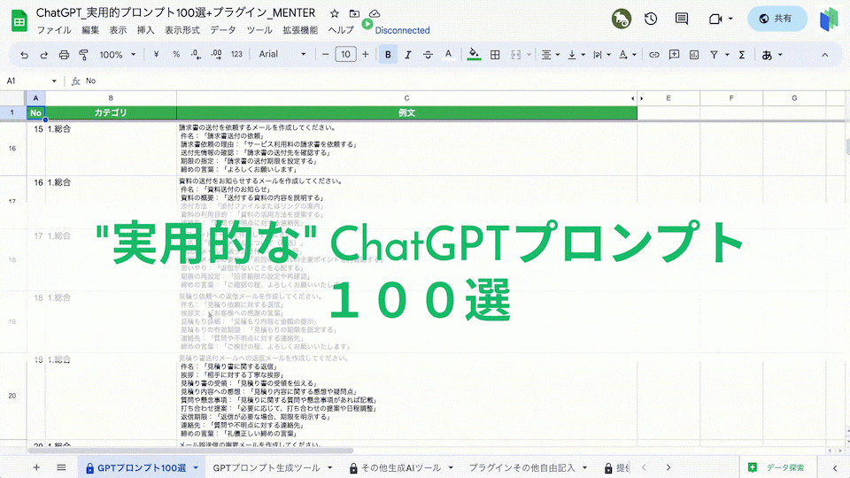Open the 編集 menu
This screenshot has width=850, height=478.
[90, 30]
